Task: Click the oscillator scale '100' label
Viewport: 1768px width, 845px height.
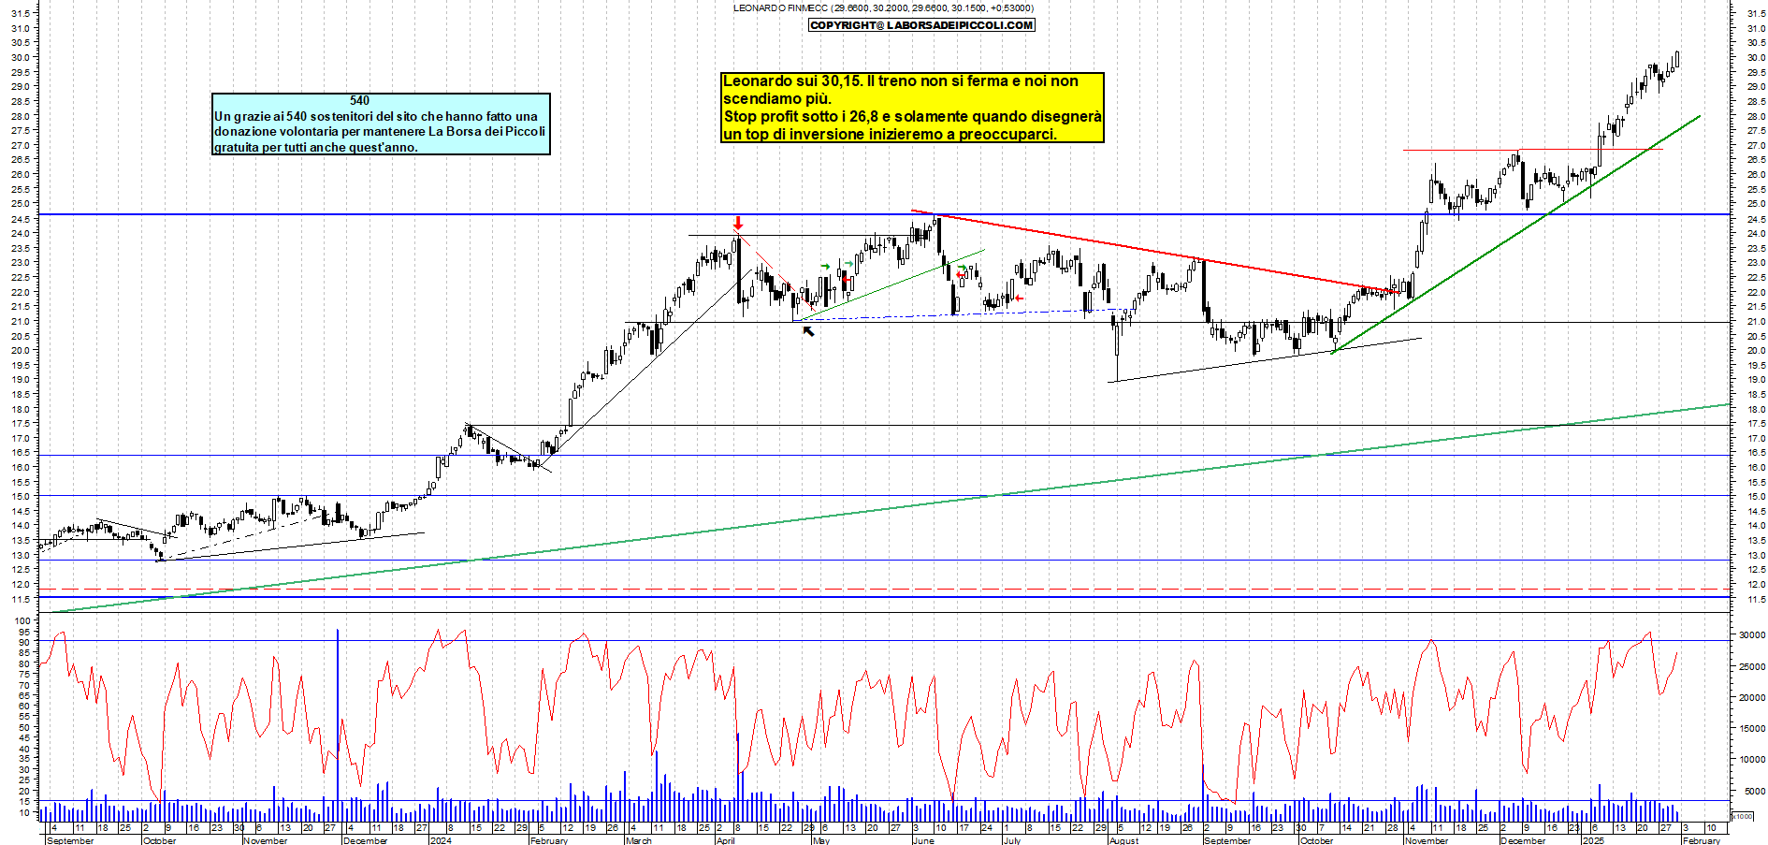Action: pos(22,620)
